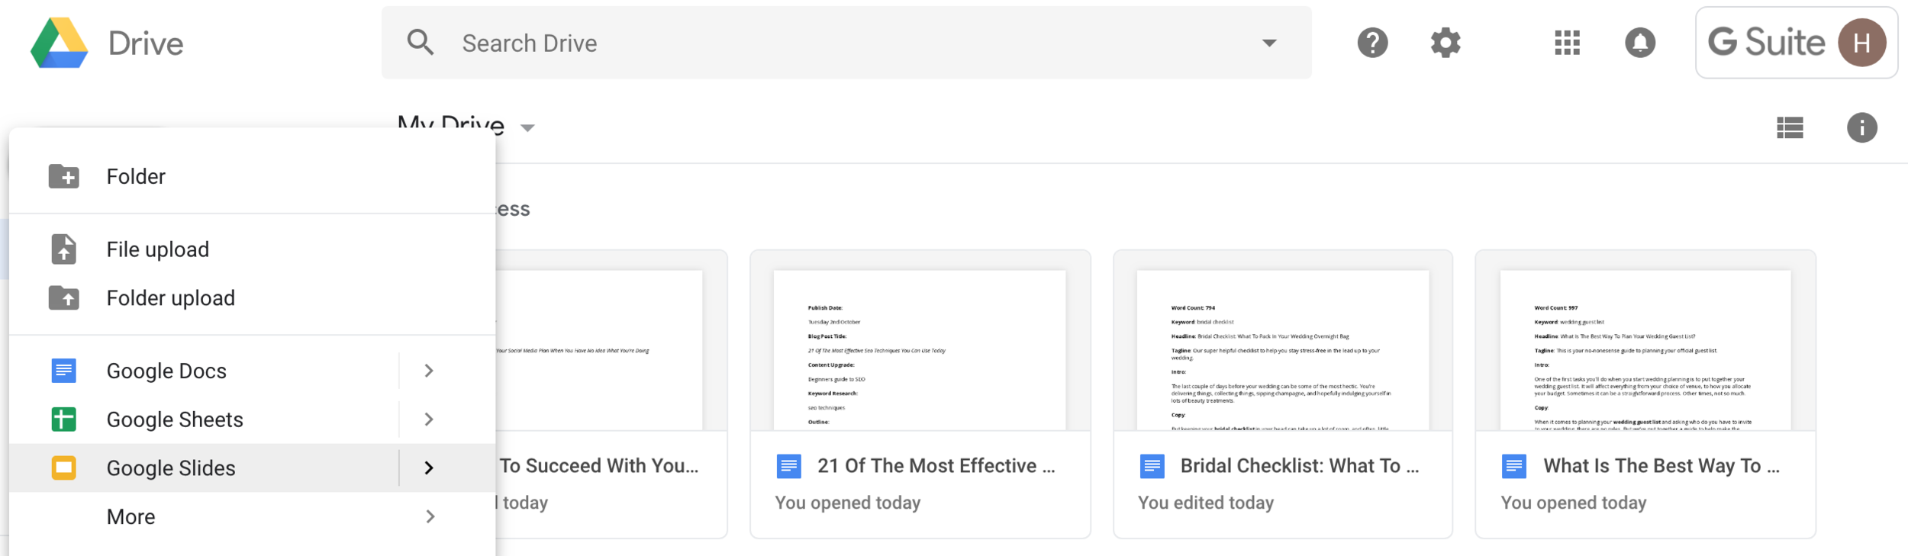Open the Google apps grid icon
This screenshot has width=1908, height=556.
(x=1567, y=43)
